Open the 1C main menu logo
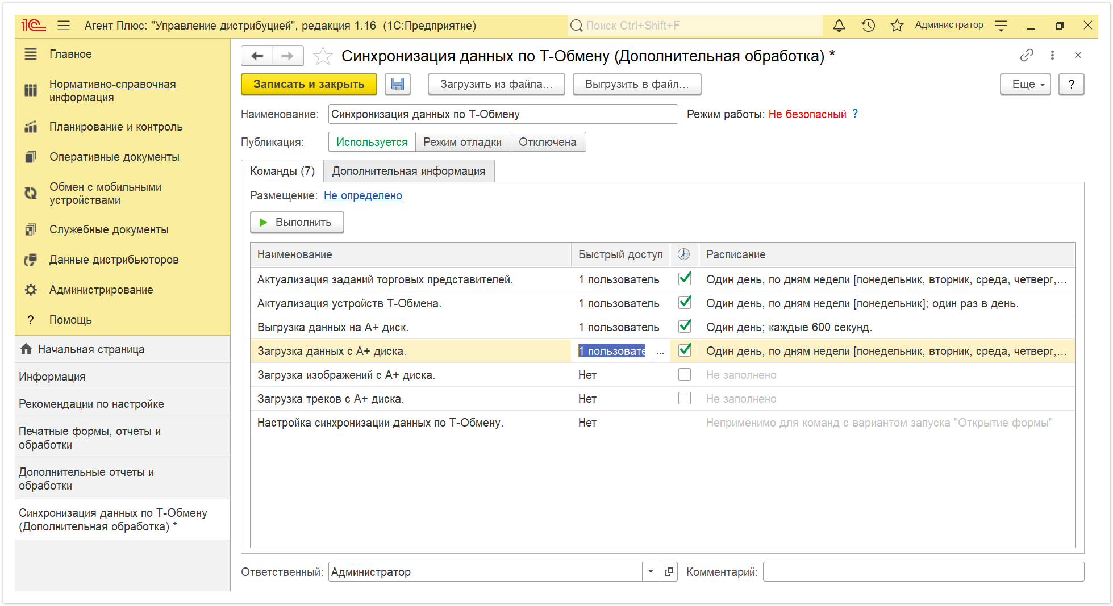1113x606 pixels. (33, 26)
